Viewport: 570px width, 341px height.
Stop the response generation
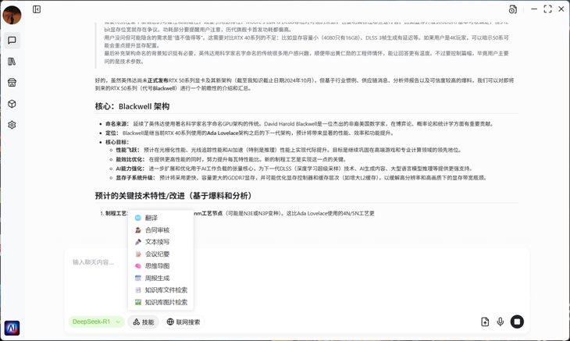point(517,321)
